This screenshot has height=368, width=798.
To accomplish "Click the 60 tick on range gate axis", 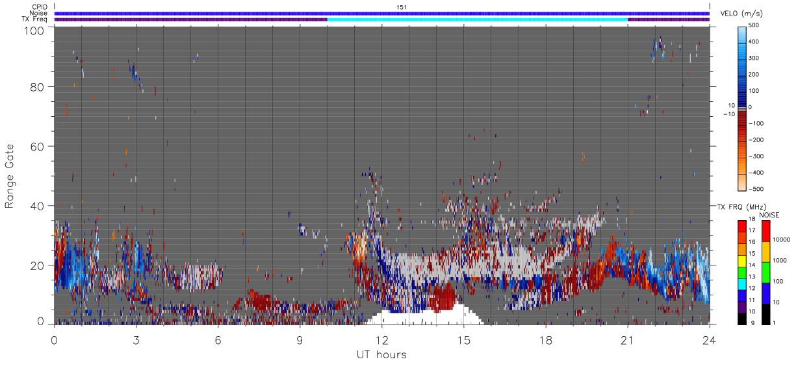I will pos(36,147).
